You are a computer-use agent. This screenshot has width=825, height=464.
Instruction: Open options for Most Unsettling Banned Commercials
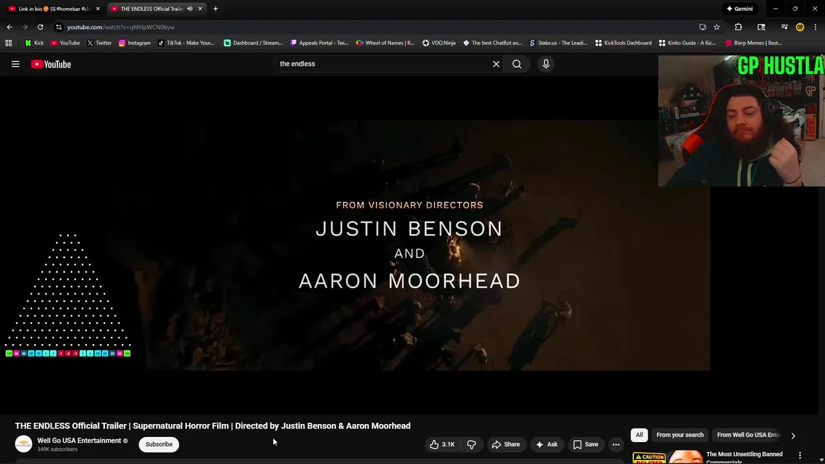800,456
